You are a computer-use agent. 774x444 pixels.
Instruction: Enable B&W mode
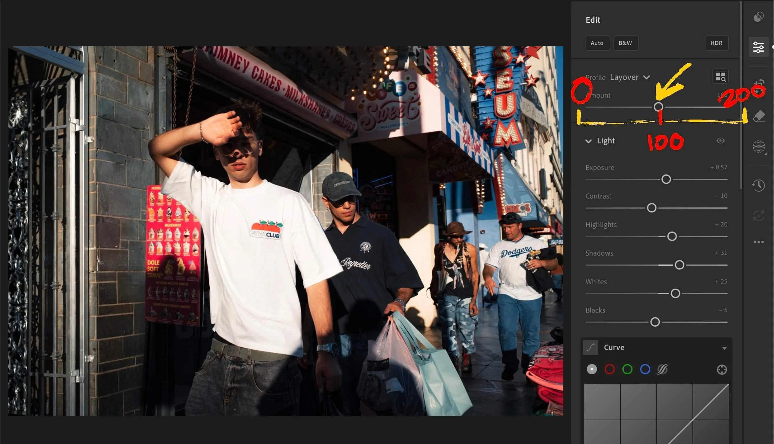pyautogui.click(x=625, y=43)
